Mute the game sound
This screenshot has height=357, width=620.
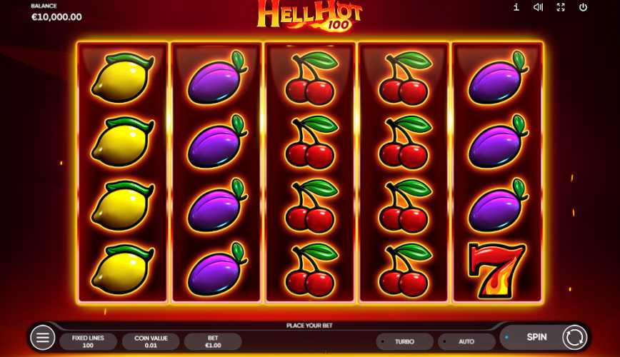[538, 7]
